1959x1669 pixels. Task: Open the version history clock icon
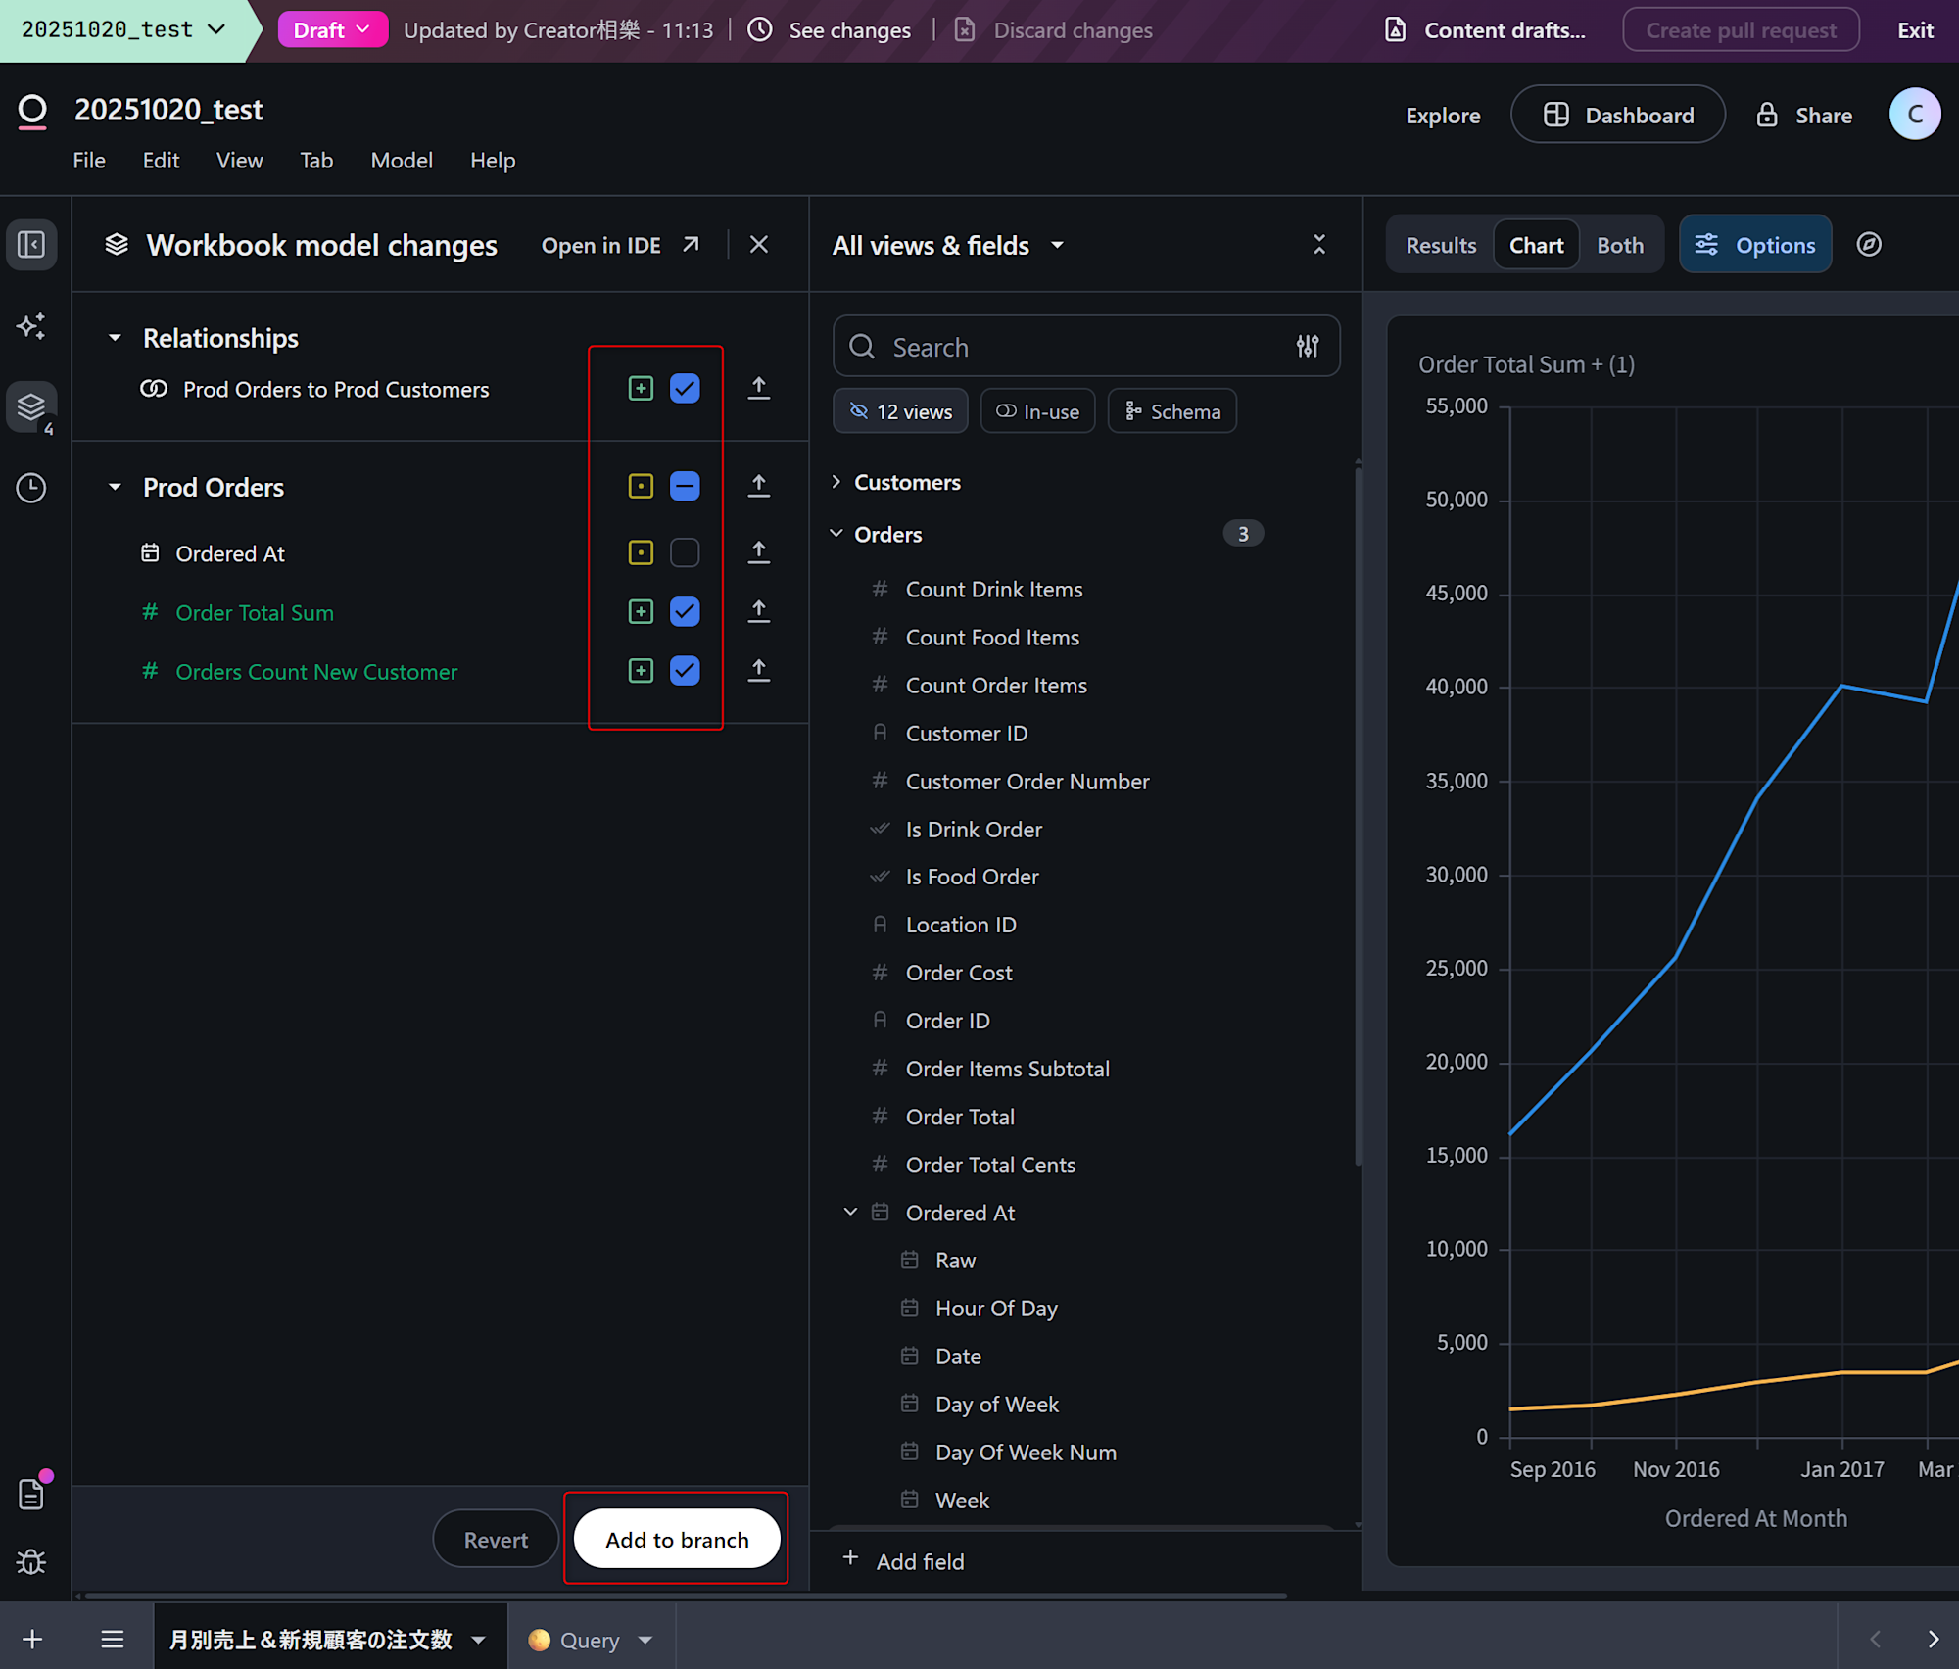(x=31, y=488)
